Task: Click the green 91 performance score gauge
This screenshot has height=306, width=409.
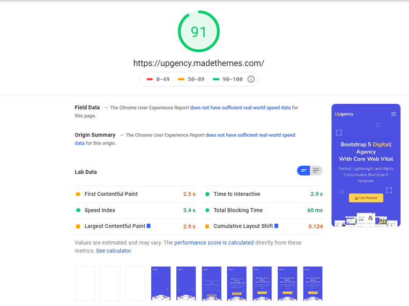Action: (x=199, y=32)
